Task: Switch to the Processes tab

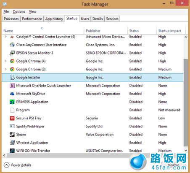Action: point(11,19)
